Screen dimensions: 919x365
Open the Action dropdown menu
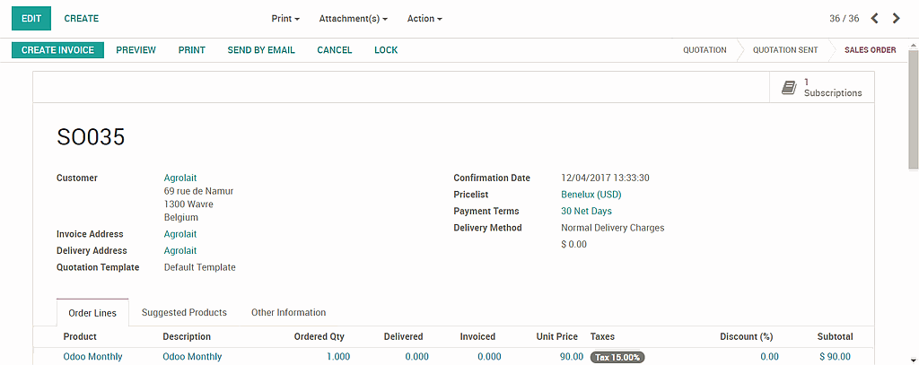coord(424,18)
